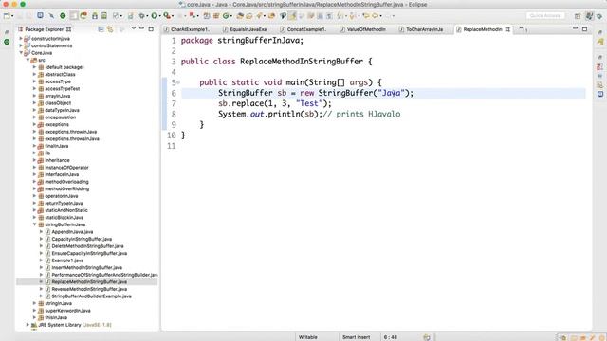Click sb.replace line 7 in editor
Image resolution: width=607 pixels, height=341 pixels.
tap(275, 103)
